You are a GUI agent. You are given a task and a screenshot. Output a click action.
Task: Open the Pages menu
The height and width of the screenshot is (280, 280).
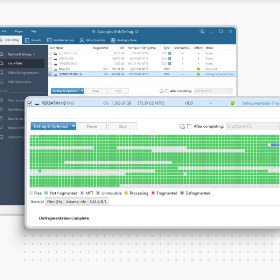19,31
